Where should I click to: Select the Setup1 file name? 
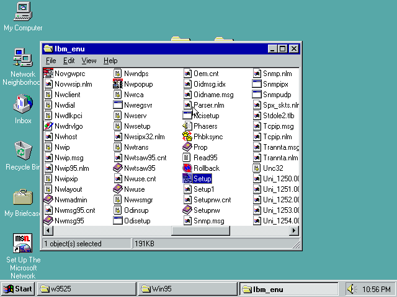tap(204, 189)
